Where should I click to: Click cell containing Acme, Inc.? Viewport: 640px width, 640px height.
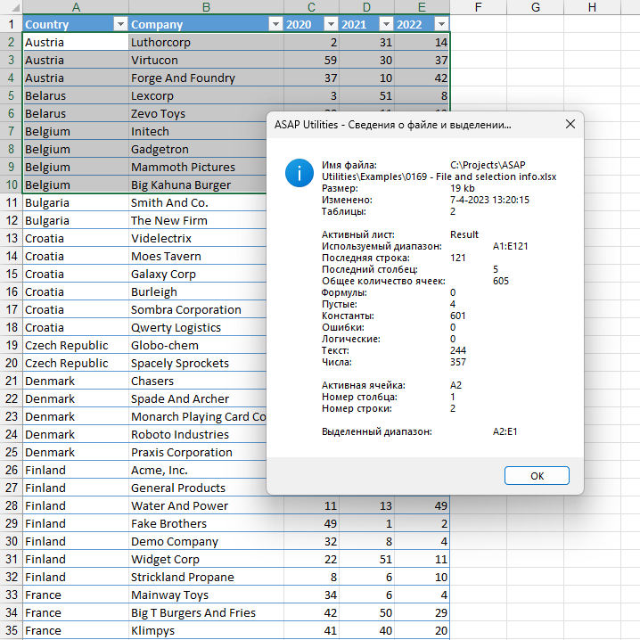point(198,471)
